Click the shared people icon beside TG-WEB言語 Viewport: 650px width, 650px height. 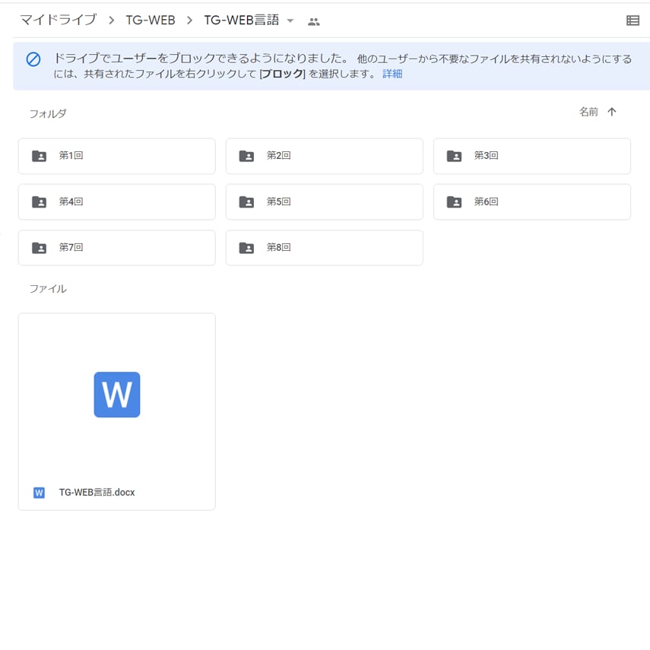click(313, 21)
